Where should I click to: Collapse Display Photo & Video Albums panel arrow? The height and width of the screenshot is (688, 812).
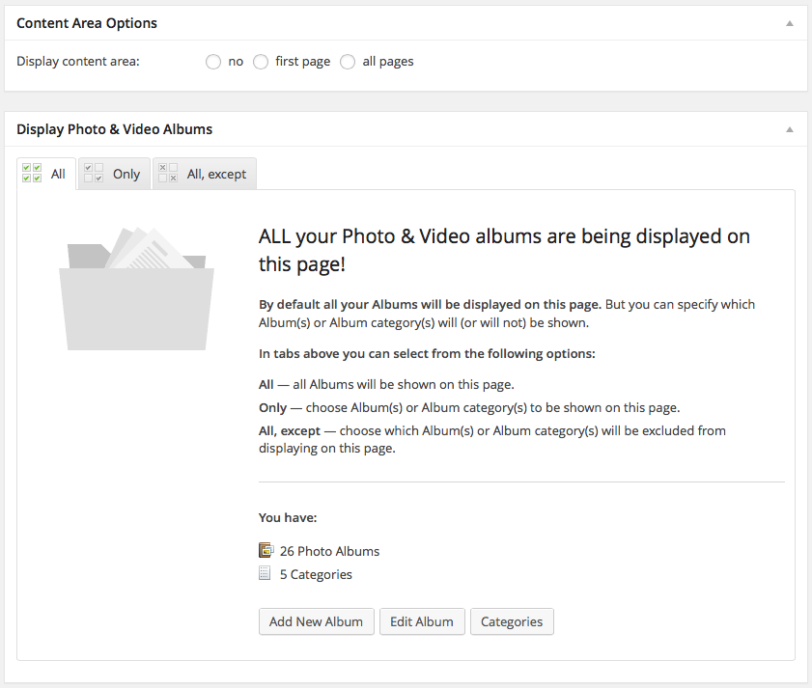(789, 129)
